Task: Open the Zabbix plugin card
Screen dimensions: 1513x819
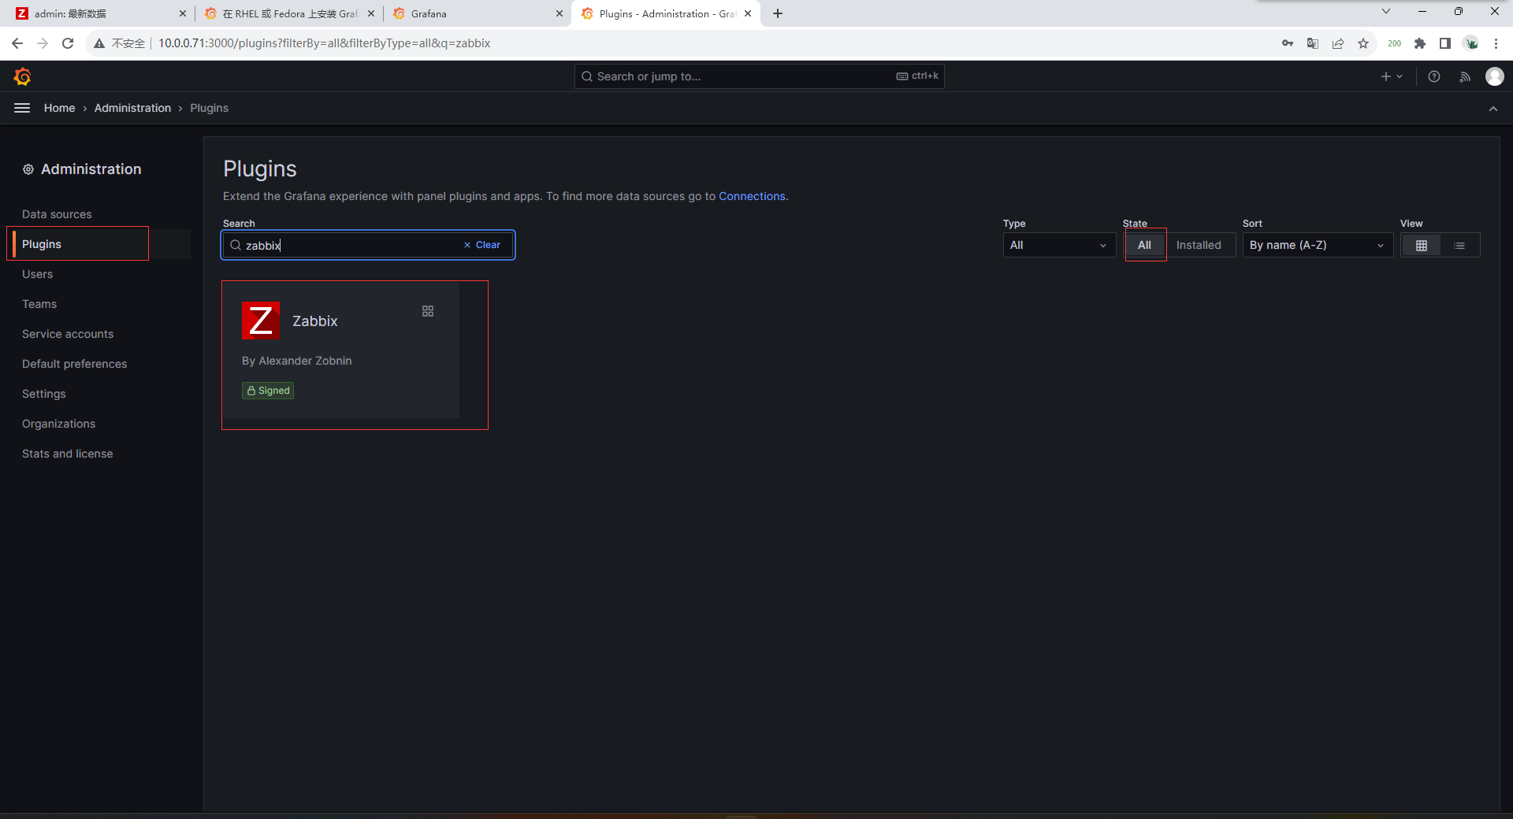Action: coord(340,350)
